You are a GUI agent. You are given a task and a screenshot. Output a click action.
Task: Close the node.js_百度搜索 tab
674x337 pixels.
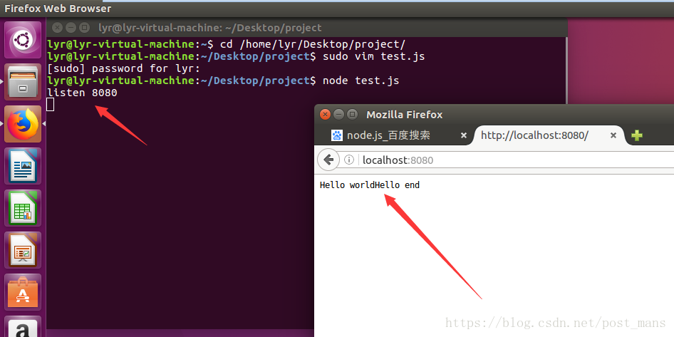(463, 135)
